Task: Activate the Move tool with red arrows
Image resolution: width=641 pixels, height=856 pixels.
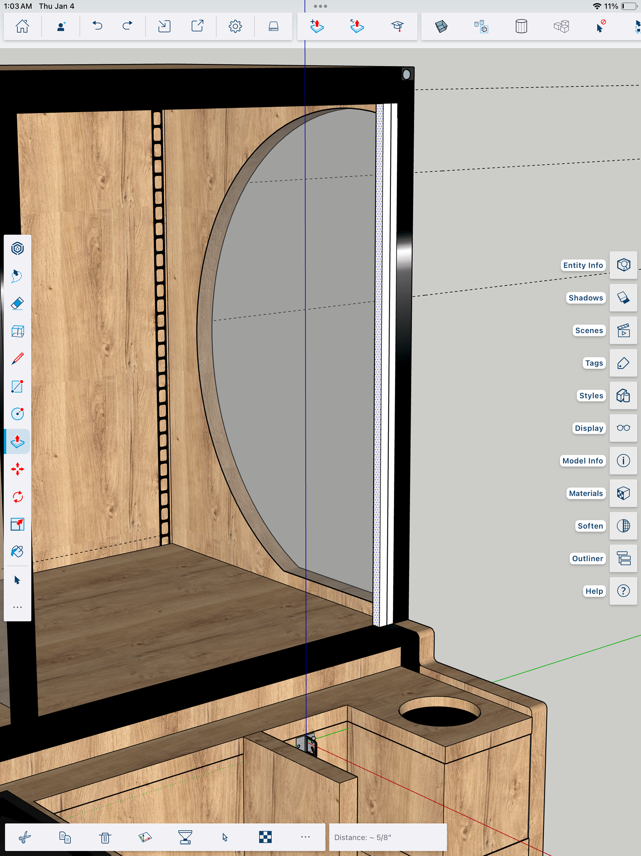Action: pos(17,469)
